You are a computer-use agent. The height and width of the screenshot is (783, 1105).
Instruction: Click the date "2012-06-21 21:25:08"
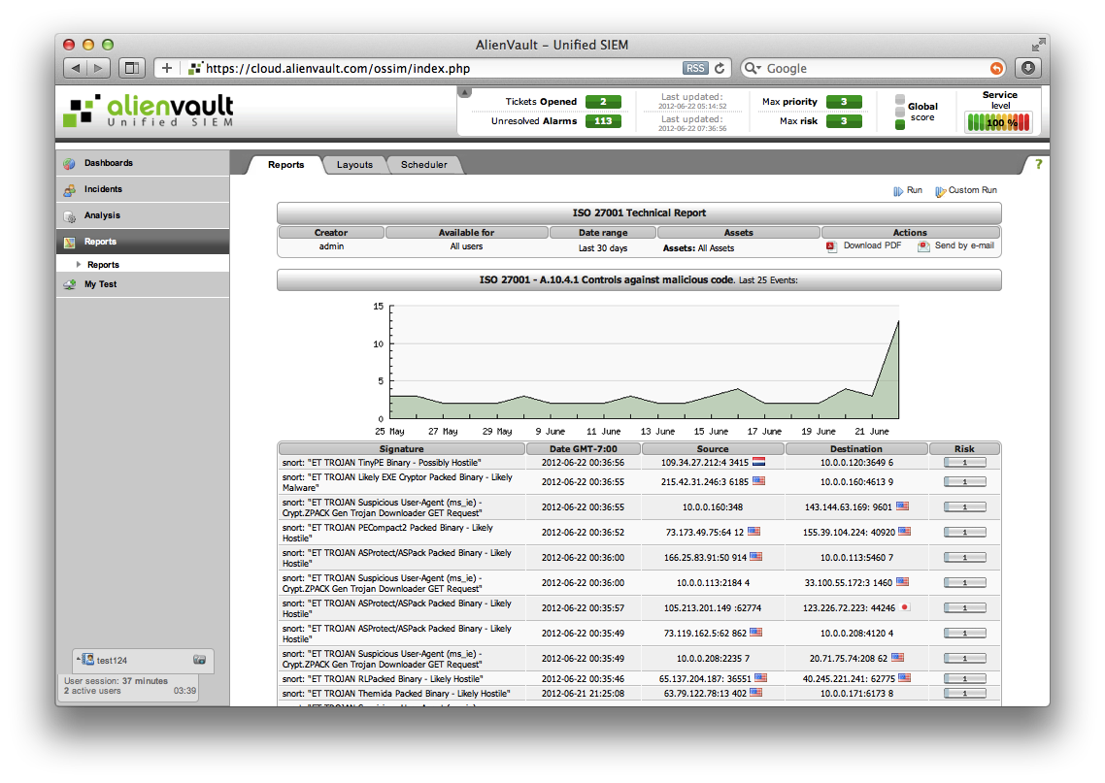click(583, 694)
